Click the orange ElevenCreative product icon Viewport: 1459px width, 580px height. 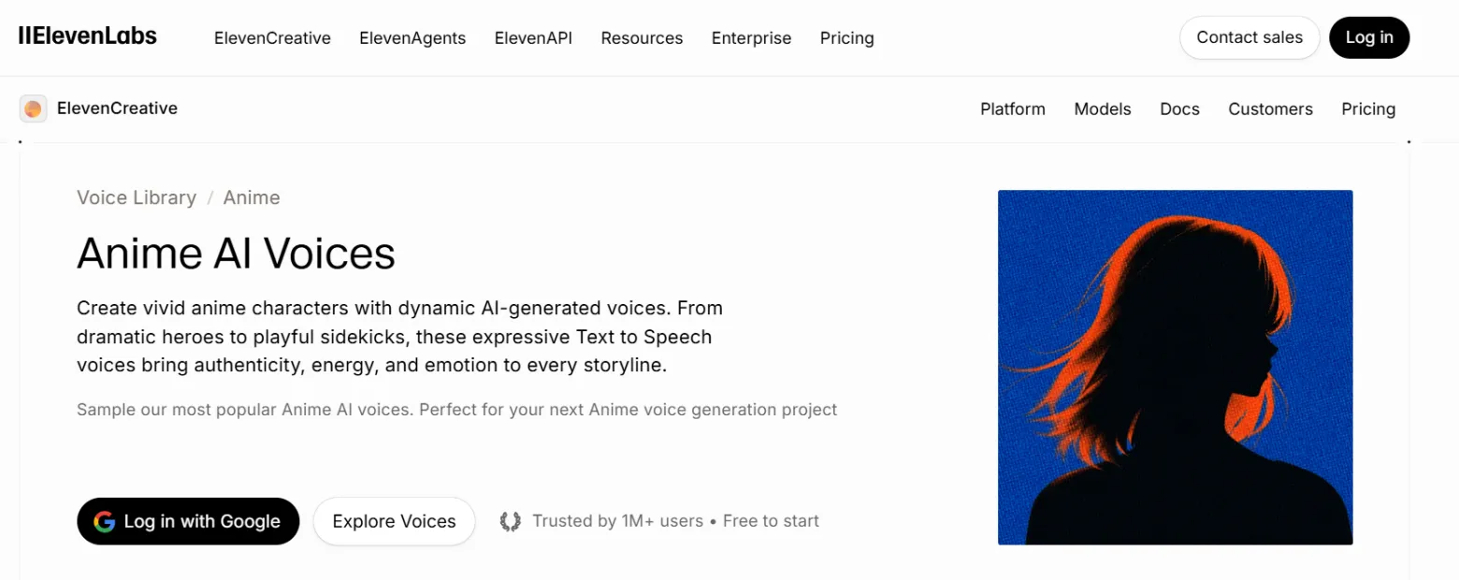(34, 109)
